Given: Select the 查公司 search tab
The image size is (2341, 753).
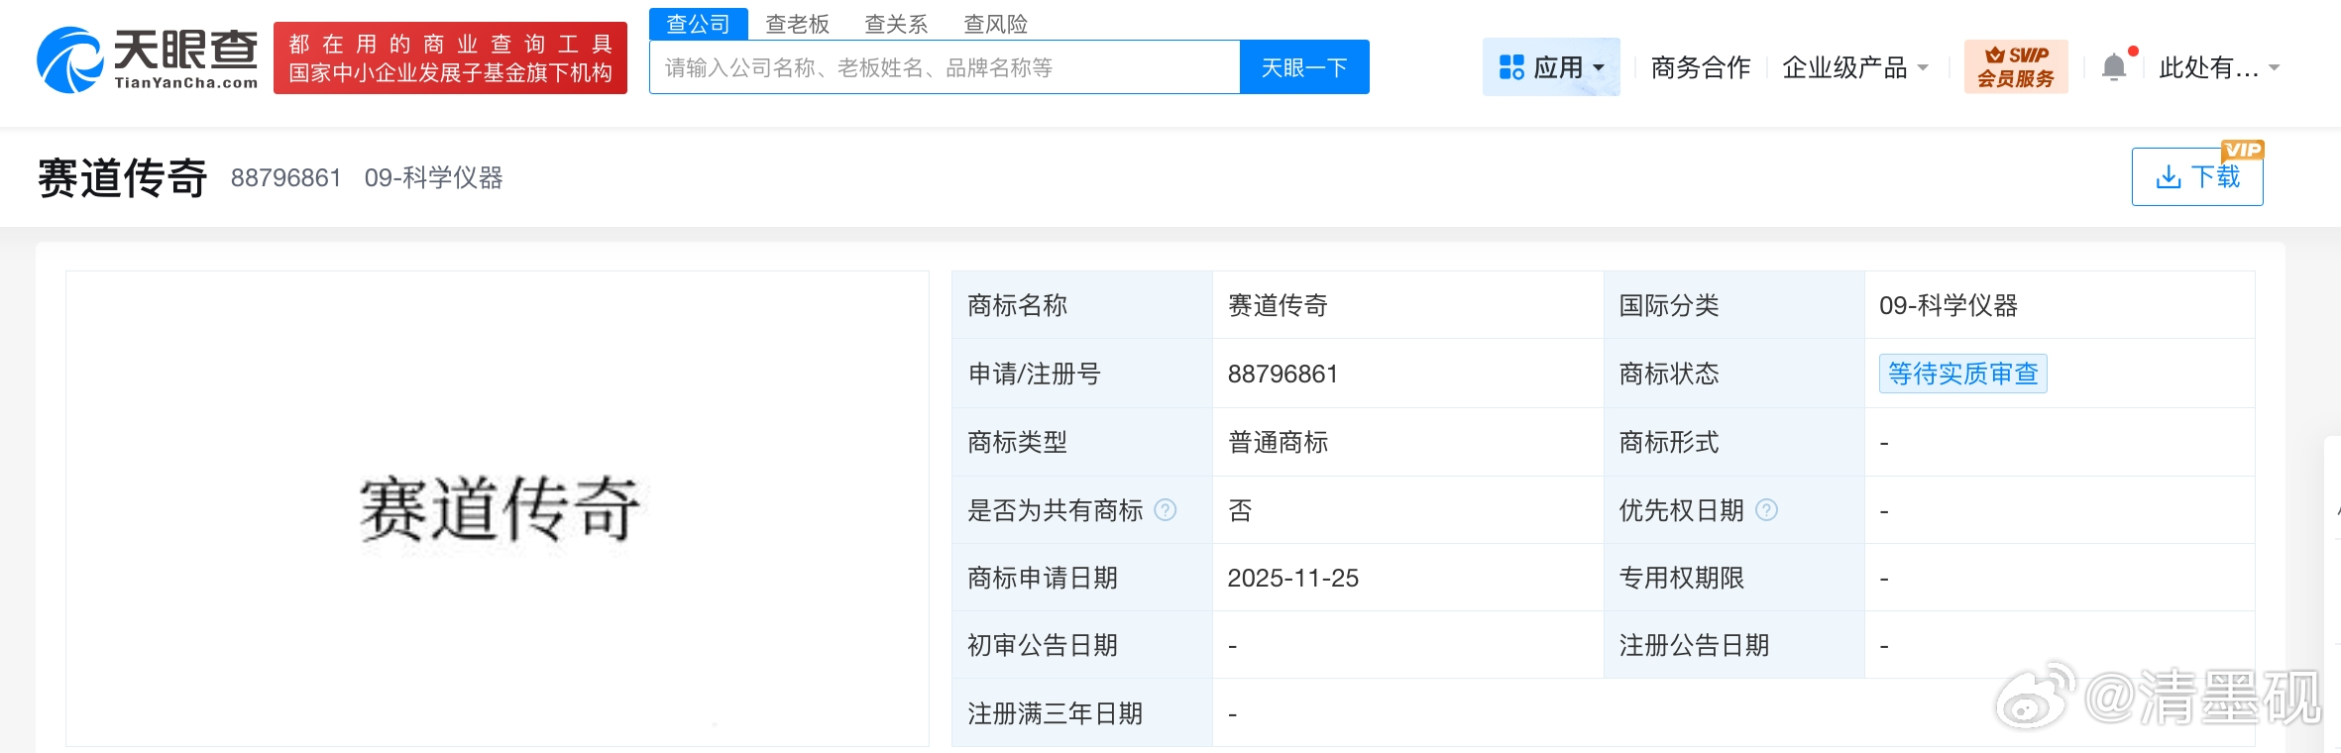Looking at the screenshot, I should click(698, 24).
